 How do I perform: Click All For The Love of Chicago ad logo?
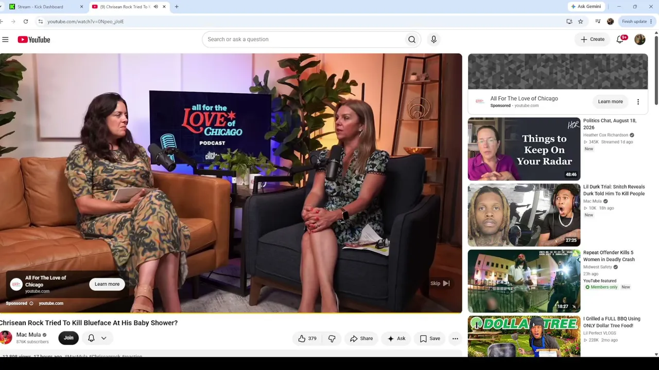pos(16,284)
